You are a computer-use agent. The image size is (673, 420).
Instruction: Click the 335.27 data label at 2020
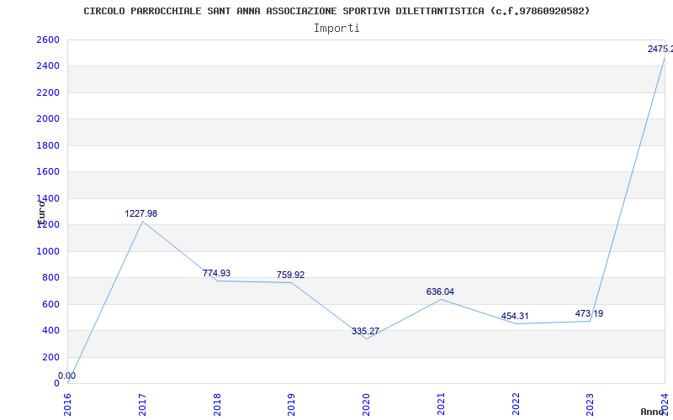click(x=365, y=332)
